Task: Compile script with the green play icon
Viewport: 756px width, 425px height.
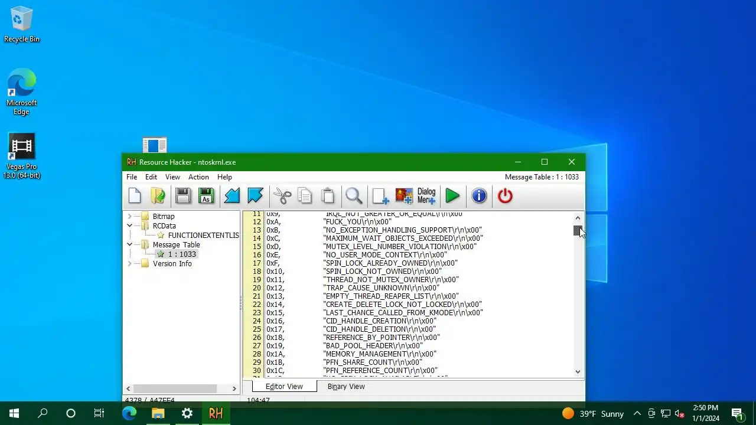Action: click(x=453, y=196)
